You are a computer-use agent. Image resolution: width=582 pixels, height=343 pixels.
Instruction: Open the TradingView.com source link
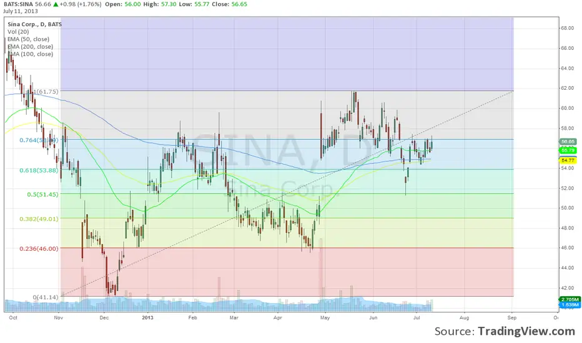pyautogui.click(x=526, y=331)
